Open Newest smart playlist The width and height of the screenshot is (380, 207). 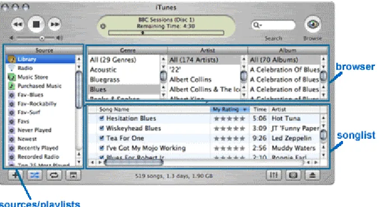(40, 139)
